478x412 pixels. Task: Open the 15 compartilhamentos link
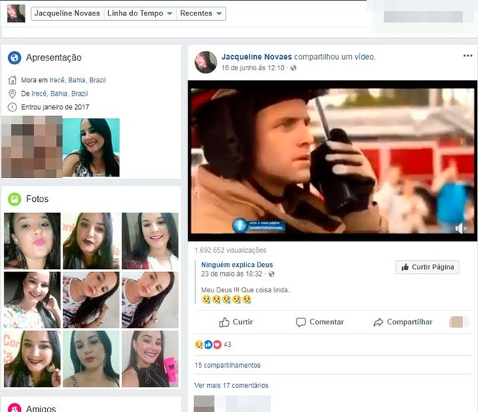click(228, 365)
